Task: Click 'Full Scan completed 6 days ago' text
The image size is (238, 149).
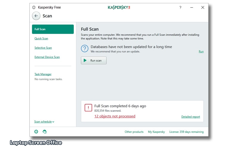Action: (120, 106)
